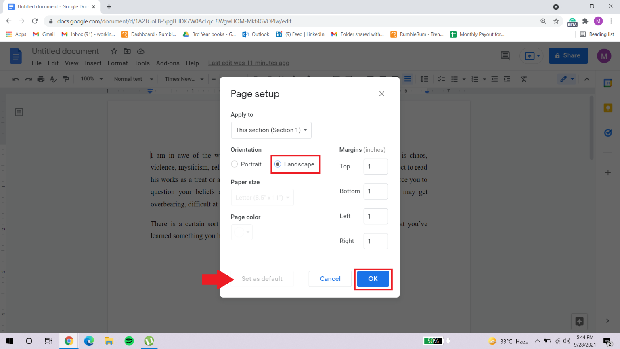Click the Print icon in the toolbar

pos(41,79)
